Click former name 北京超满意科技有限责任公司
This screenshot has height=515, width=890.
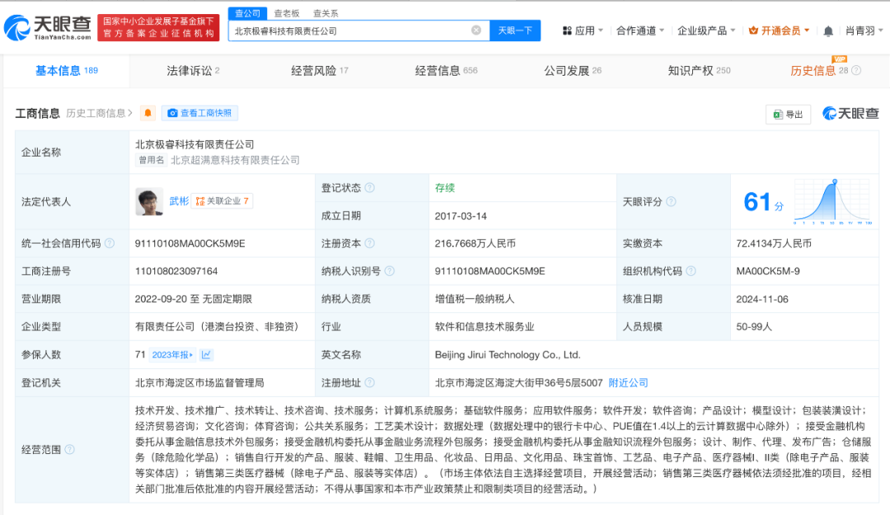click(235, 160)
